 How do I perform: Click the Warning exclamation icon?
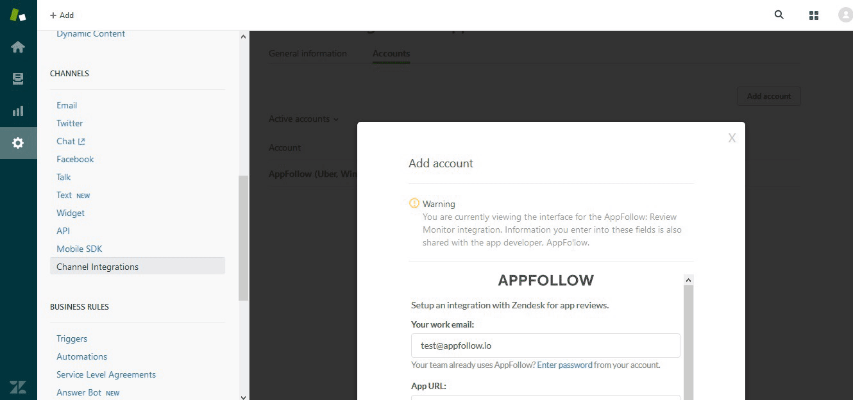pos(414,203)
